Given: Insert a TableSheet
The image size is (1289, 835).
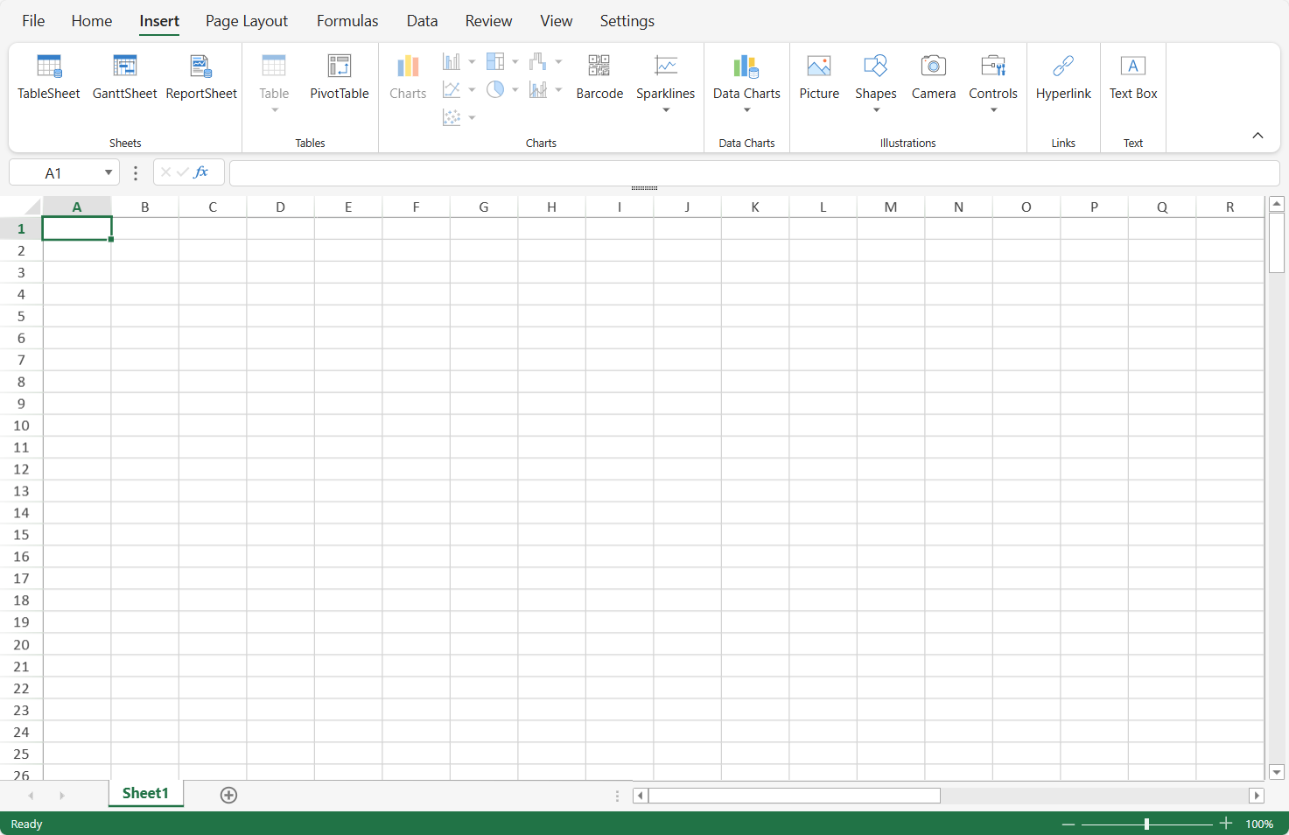Looking at the screenshot, I should pos(49,77).
